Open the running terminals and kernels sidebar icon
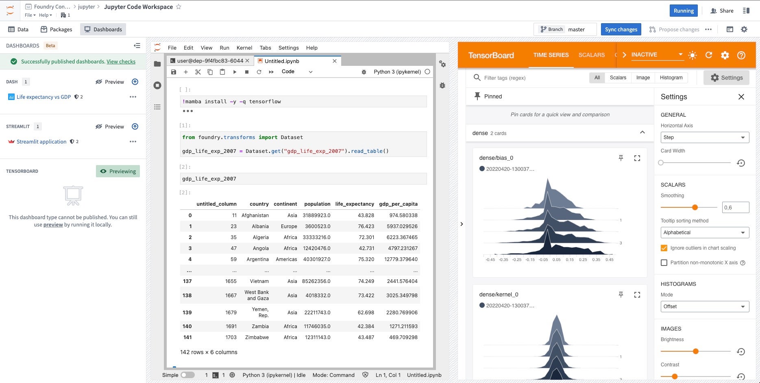Viewport: 760px width, 383px height. [157, 85]
